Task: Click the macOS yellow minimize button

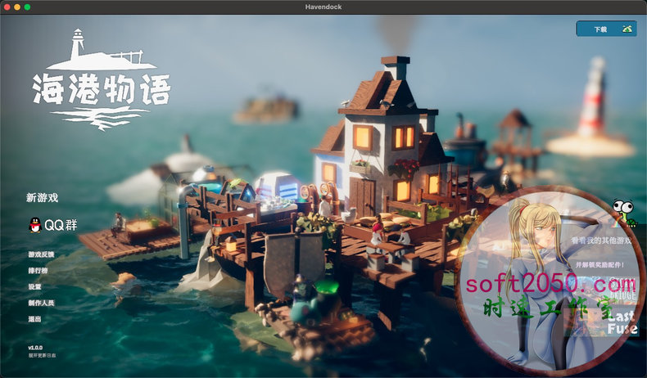Action: [17, 7]
